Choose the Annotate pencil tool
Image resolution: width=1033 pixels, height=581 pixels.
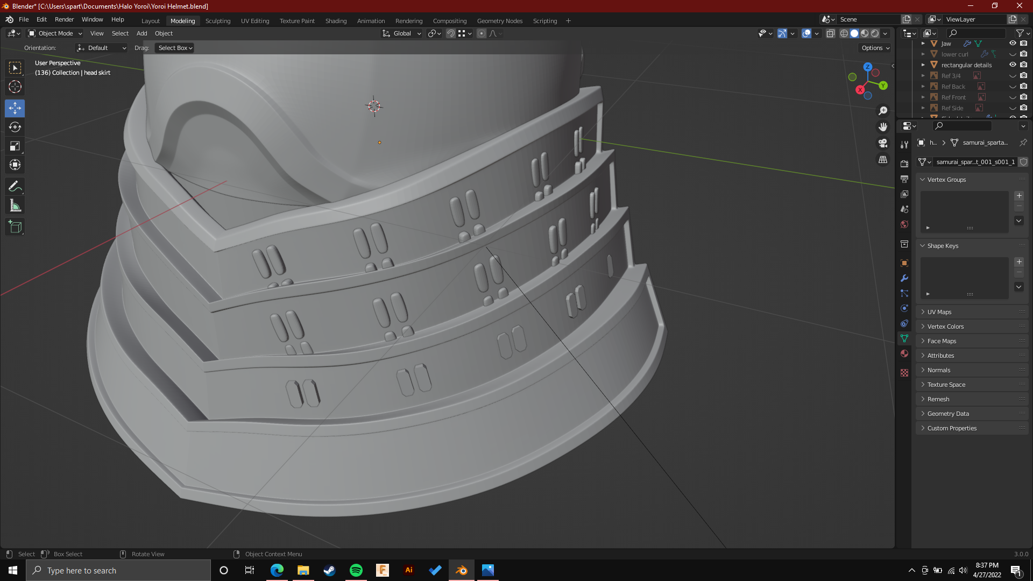(x=15, y=187)
